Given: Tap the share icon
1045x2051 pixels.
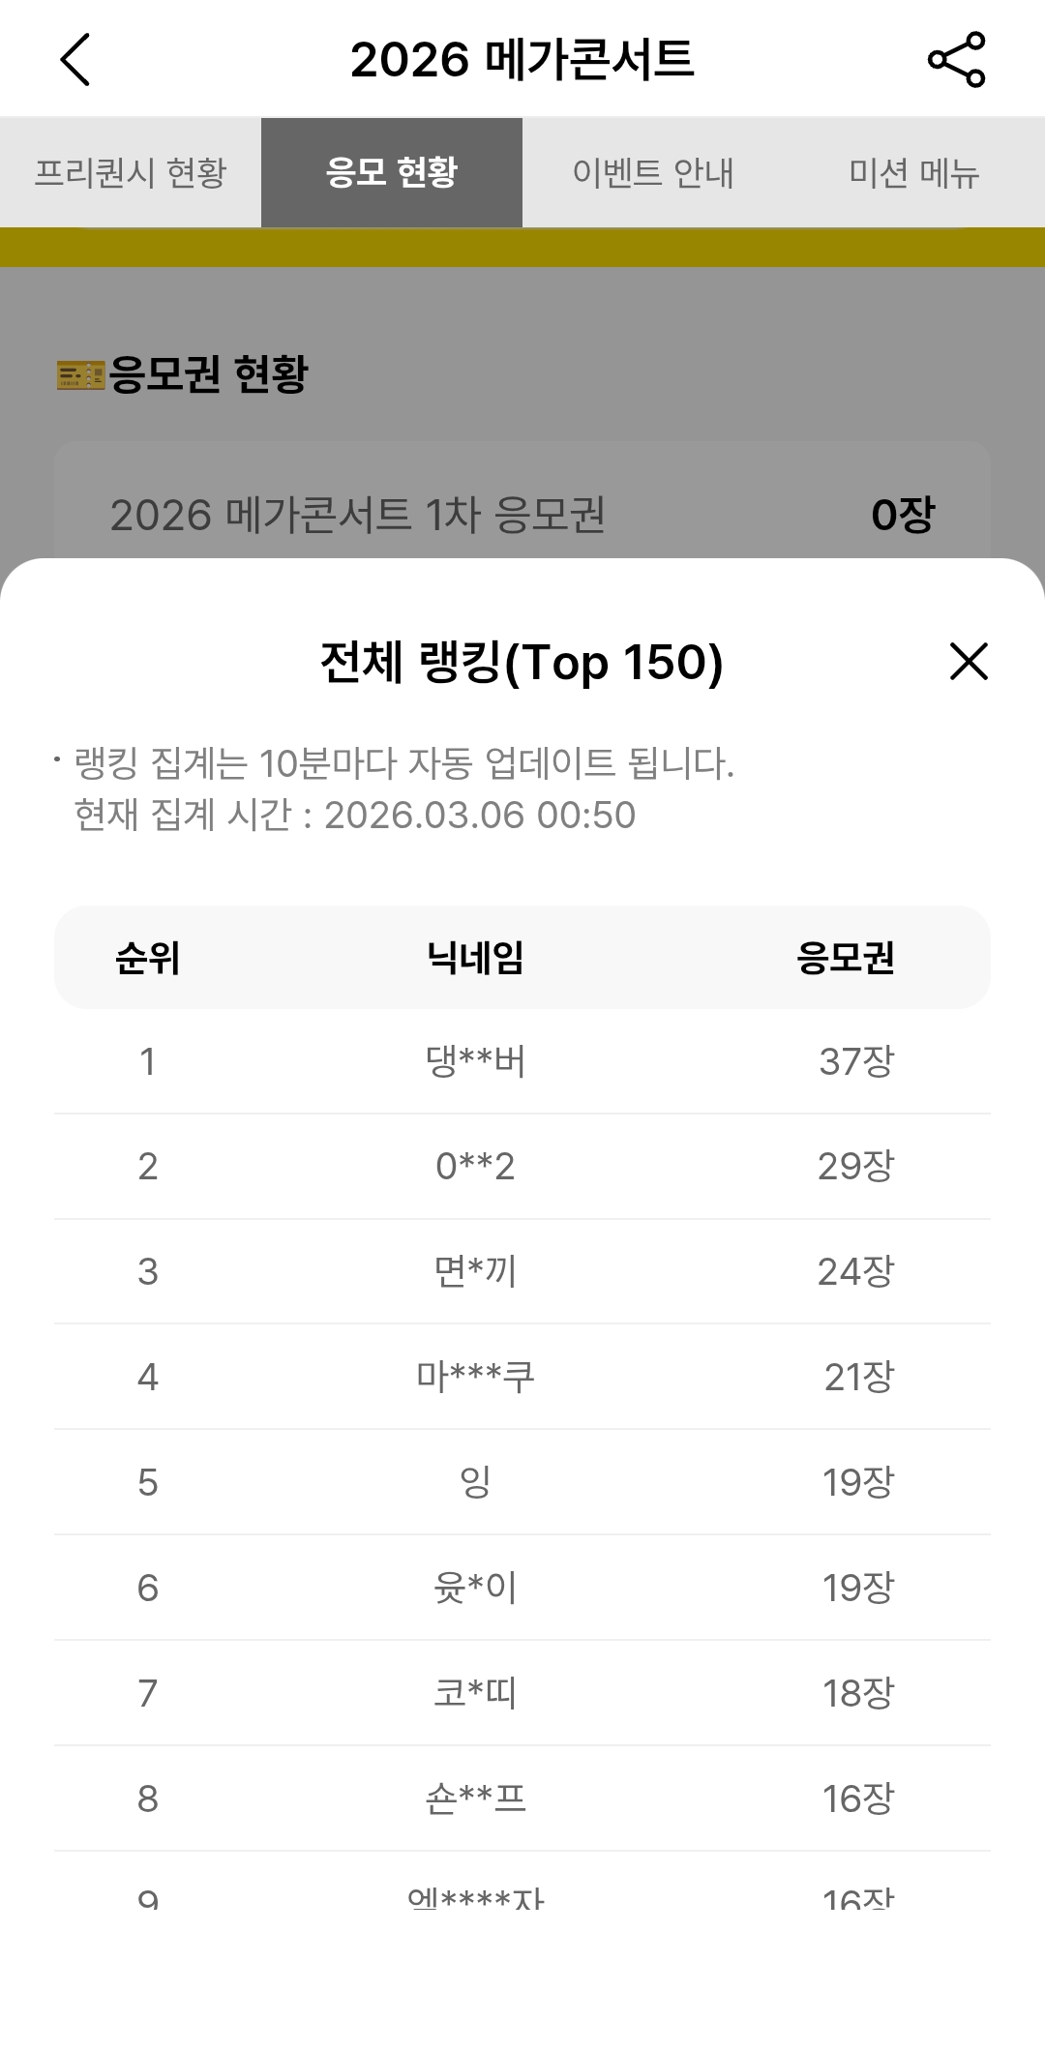Looking at the screenshot, I should tap(956, 60).
